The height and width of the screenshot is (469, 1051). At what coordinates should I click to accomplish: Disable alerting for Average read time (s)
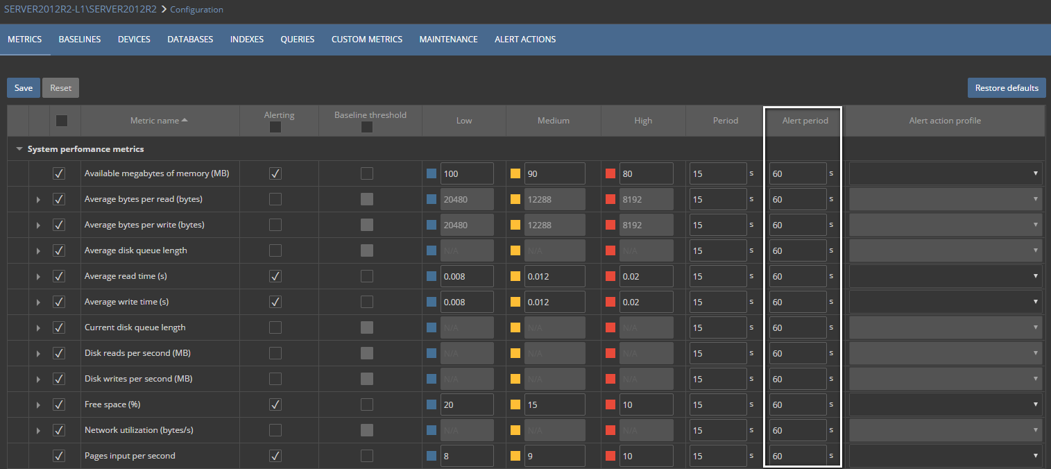275,276
